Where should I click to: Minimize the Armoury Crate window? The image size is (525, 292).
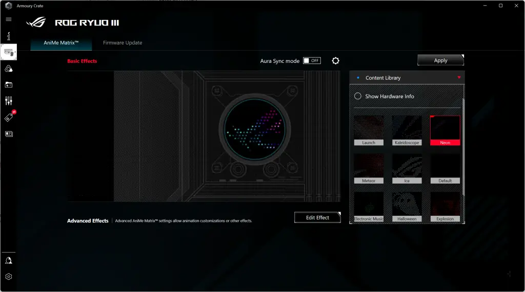pyautogui.click(x=485, y=6)
